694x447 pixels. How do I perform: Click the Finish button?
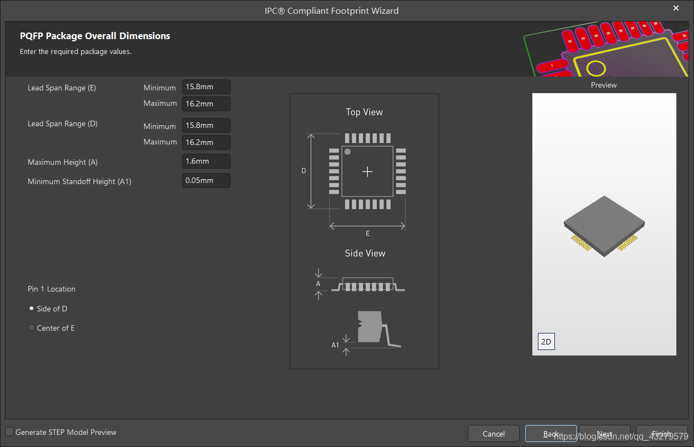point(662,434)
